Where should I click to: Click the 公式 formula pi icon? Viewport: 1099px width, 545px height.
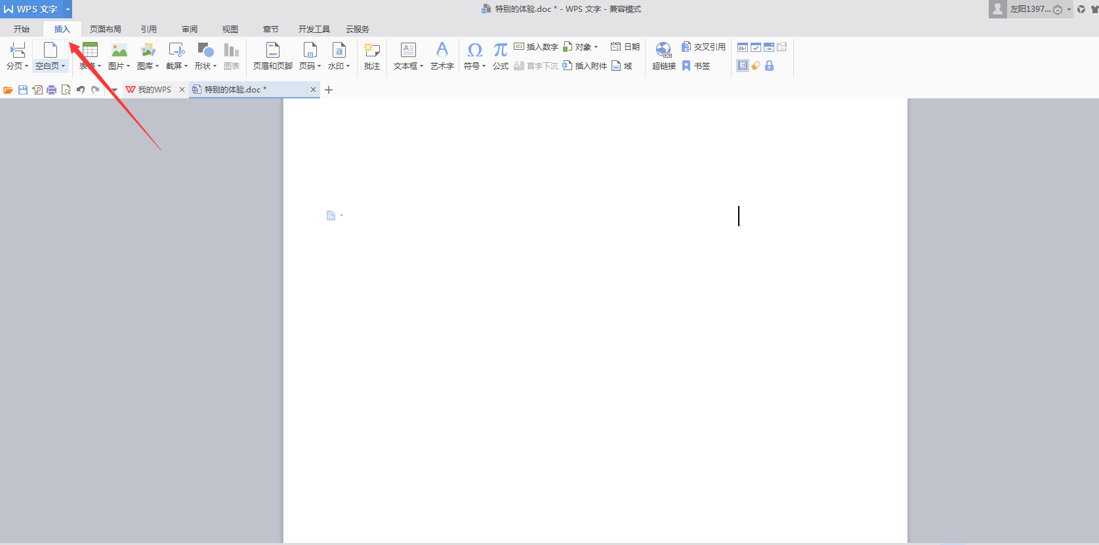[x=501, y=50]
